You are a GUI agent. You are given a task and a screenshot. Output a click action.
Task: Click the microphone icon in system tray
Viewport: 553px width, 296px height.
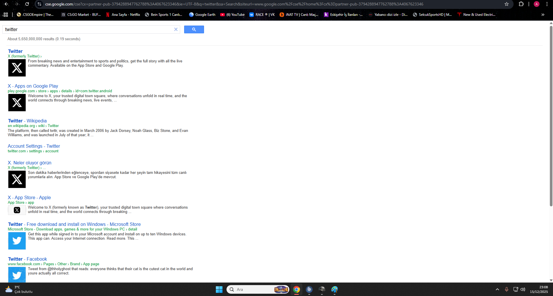507,289
